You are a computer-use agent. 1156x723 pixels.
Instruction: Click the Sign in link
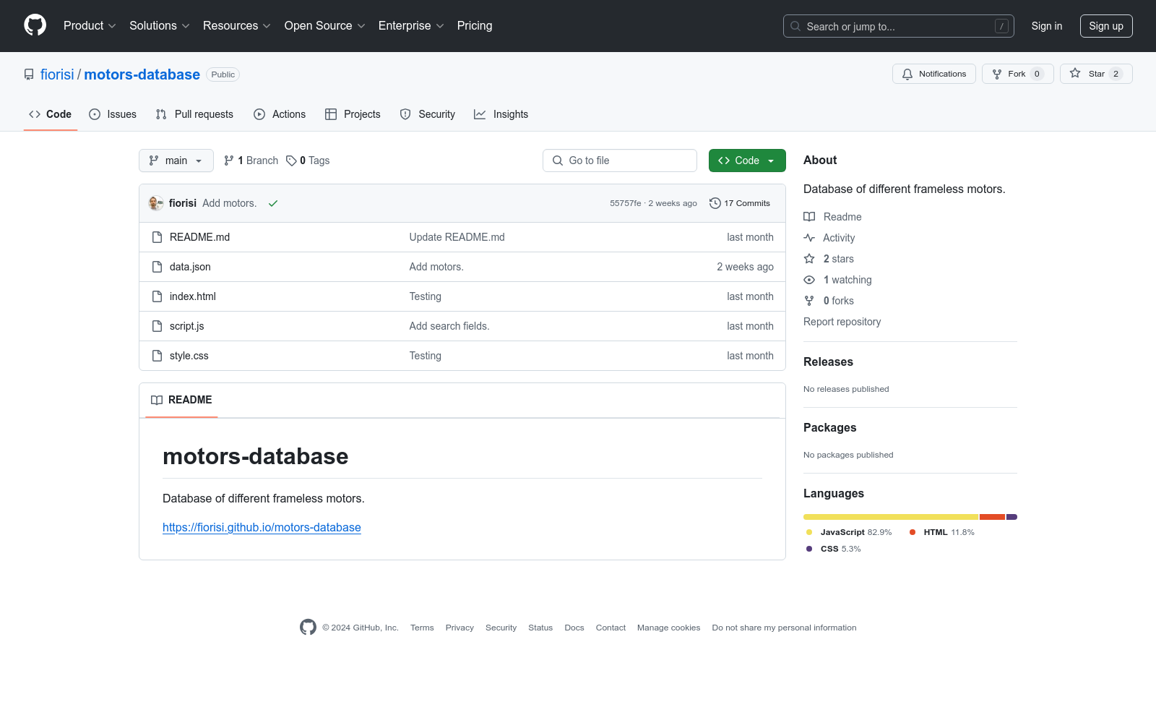[1047, 26]
